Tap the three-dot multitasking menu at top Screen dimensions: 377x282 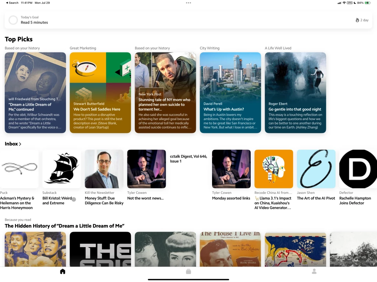click(x=188, y=3)
